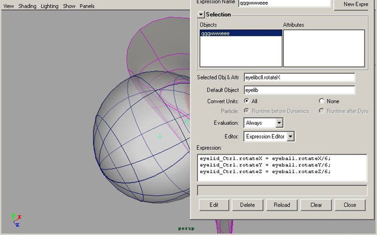Click the eyelid_Ctrl.rotateY expression line
This screenshot has height=235, width=377.
click(265, 165)
